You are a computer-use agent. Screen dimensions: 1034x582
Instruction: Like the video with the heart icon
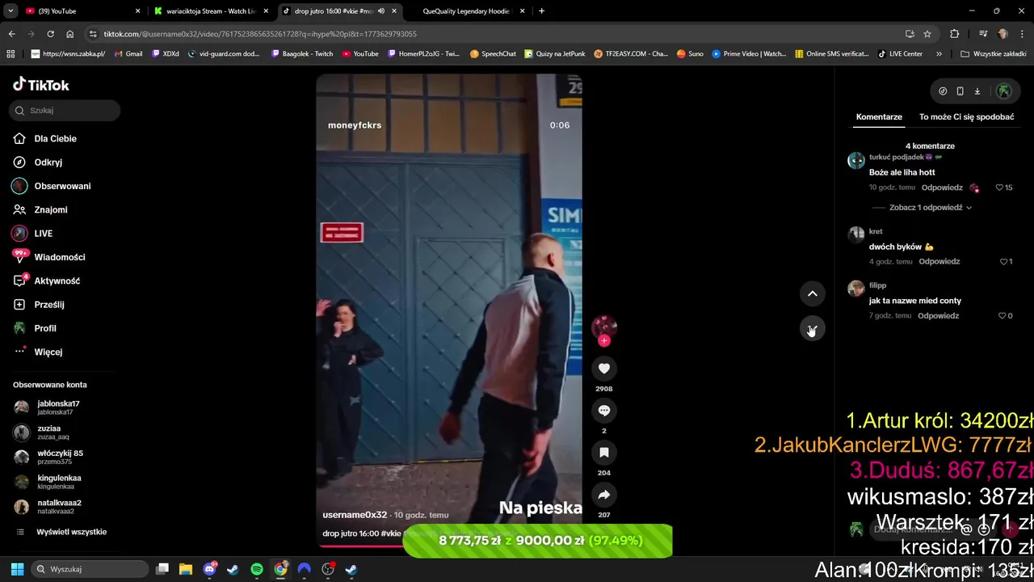[603, 369]
